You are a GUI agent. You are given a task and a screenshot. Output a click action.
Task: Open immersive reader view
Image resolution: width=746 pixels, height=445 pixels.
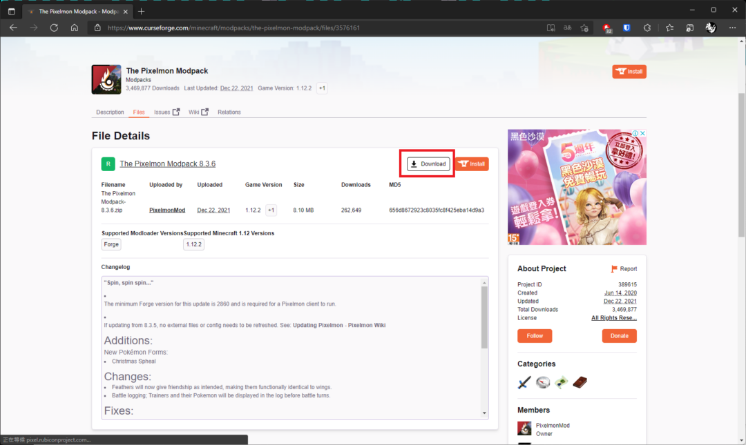(x=551, y=28)
